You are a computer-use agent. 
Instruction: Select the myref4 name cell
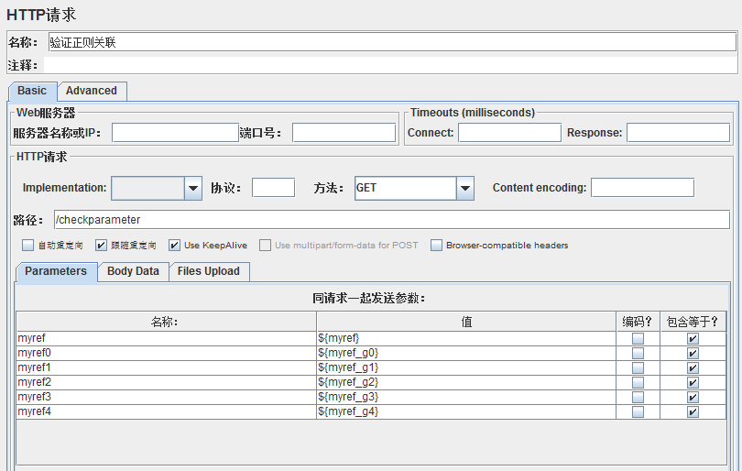tap(166, 411)
